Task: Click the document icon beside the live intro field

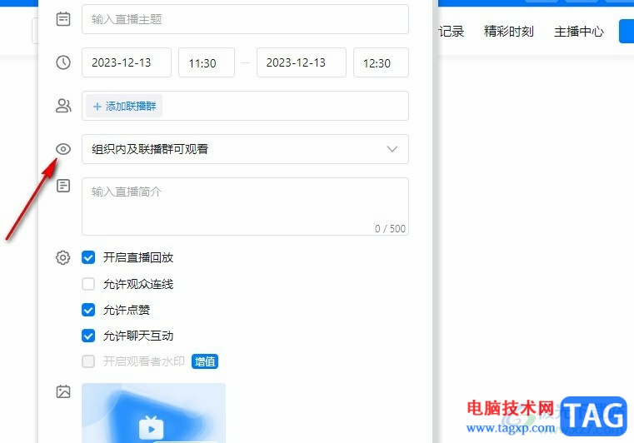Action: click(63, 186)
